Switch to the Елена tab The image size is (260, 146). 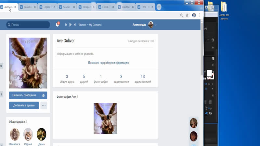(106, 7)
